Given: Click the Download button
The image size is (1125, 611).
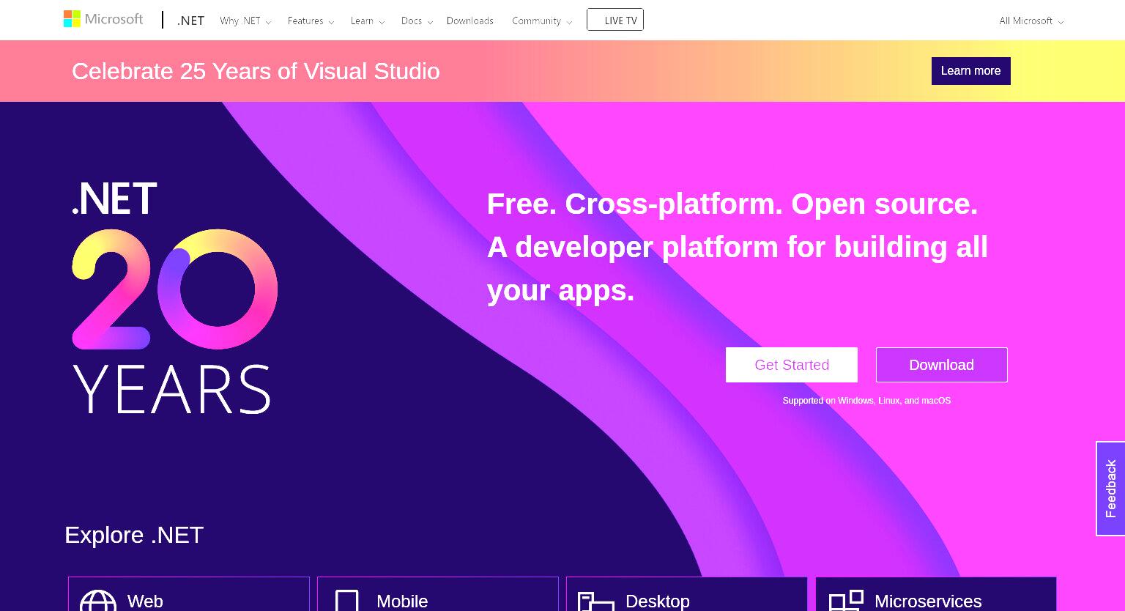Looking at the screenshot, I should 942,365.
